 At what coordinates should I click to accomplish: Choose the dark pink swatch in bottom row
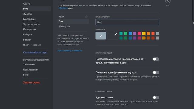click(139, 38)
